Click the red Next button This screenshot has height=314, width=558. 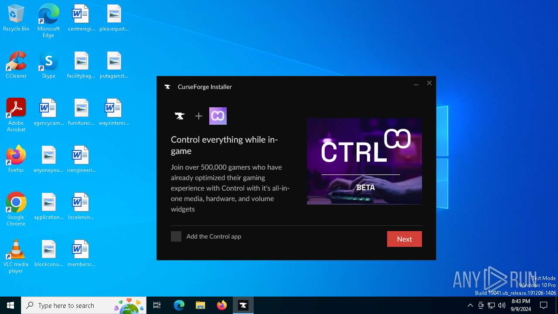click(405, 239)
